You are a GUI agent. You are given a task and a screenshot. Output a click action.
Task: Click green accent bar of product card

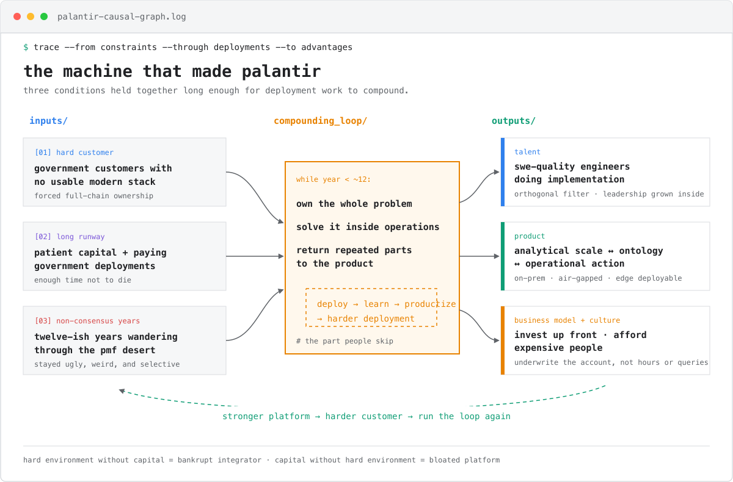tap(503, 256)
